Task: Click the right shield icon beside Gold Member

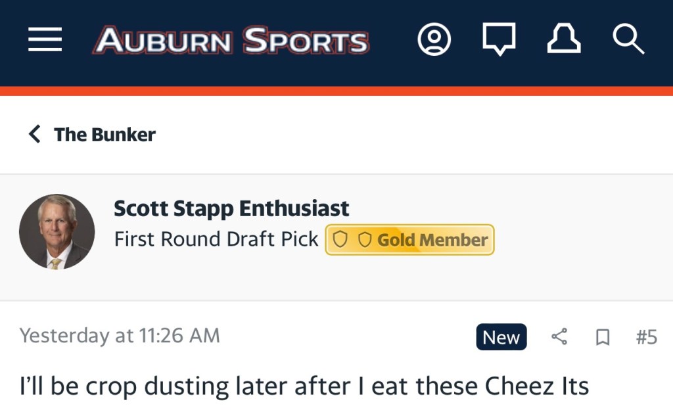Action: pyautogui.click(x=365, y=240)
